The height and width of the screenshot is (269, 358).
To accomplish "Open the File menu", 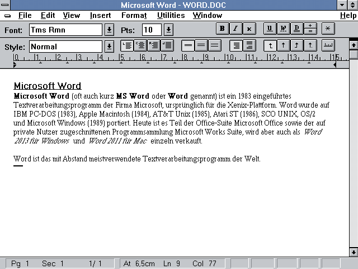I will click(25, 15).
